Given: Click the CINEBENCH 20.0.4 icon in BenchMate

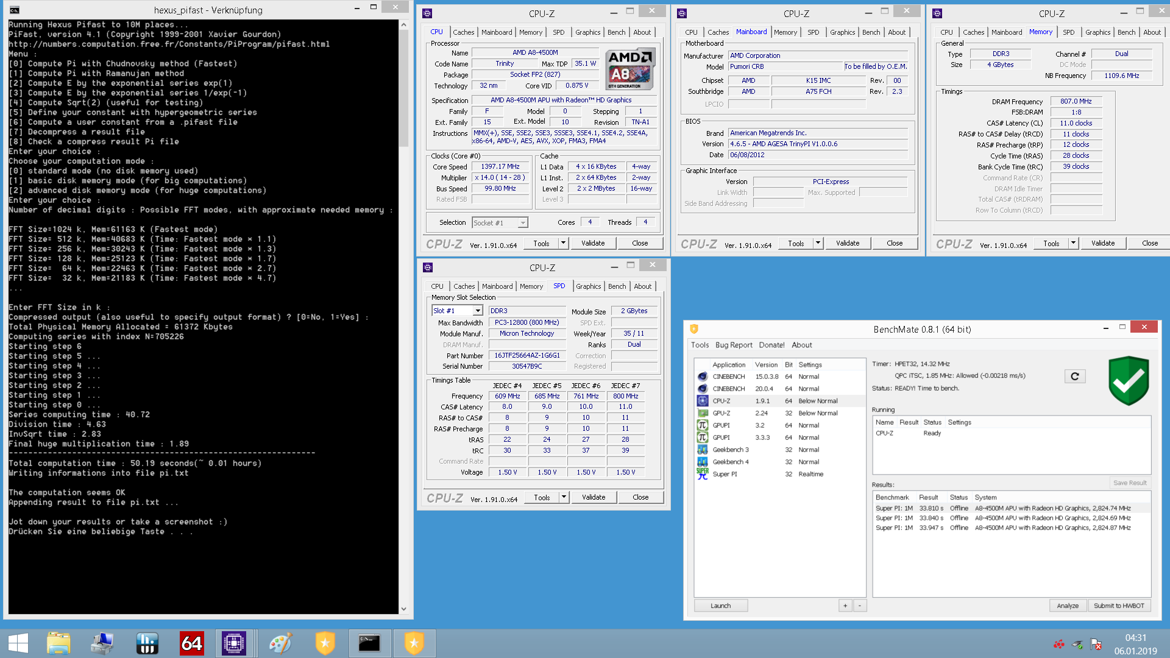Looking at the screenshot, I should [x=702, y=389].
